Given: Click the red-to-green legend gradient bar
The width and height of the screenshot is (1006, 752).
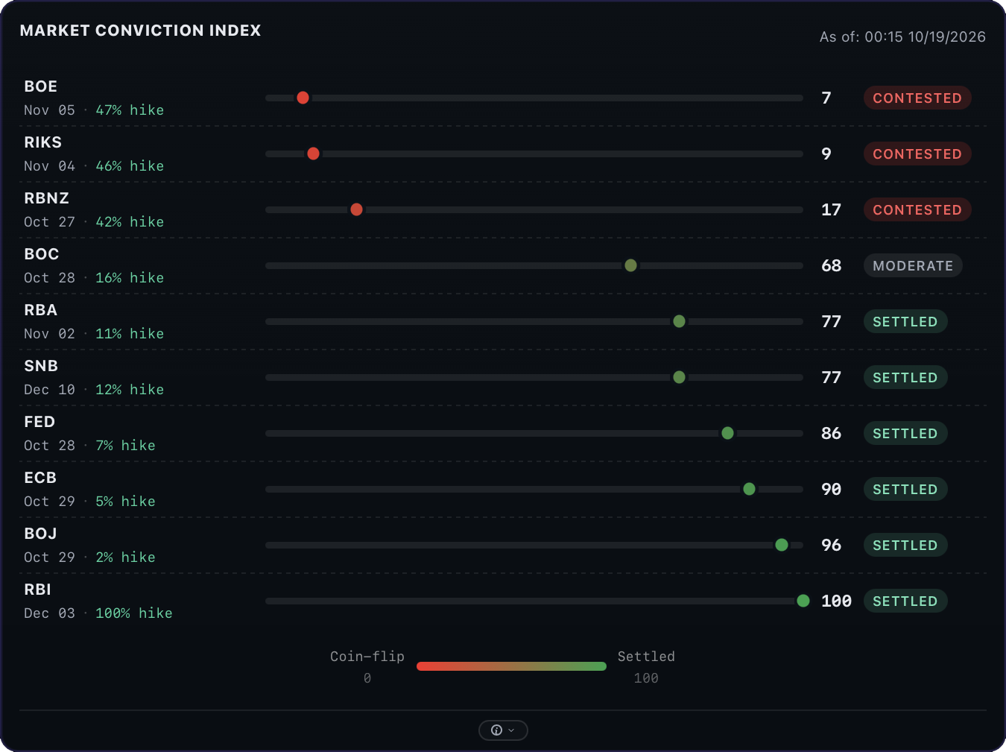Looking at the screenshot, I should click(x=511, y=666).
